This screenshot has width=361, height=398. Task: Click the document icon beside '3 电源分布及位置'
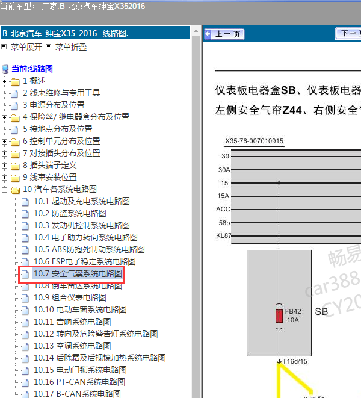pos(14,105)
